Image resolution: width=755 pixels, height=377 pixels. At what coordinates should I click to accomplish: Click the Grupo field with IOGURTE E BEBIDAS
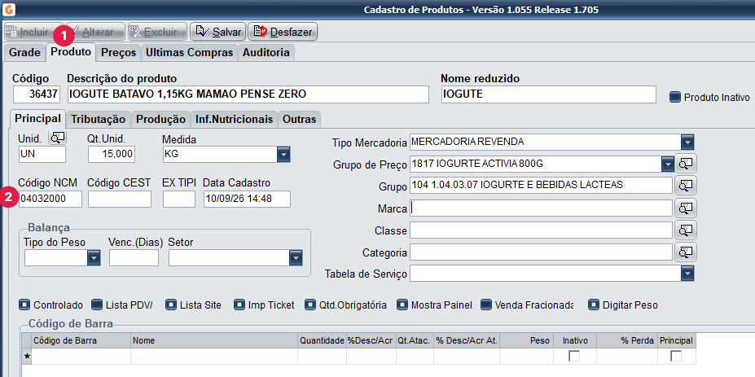coord(542,185)
